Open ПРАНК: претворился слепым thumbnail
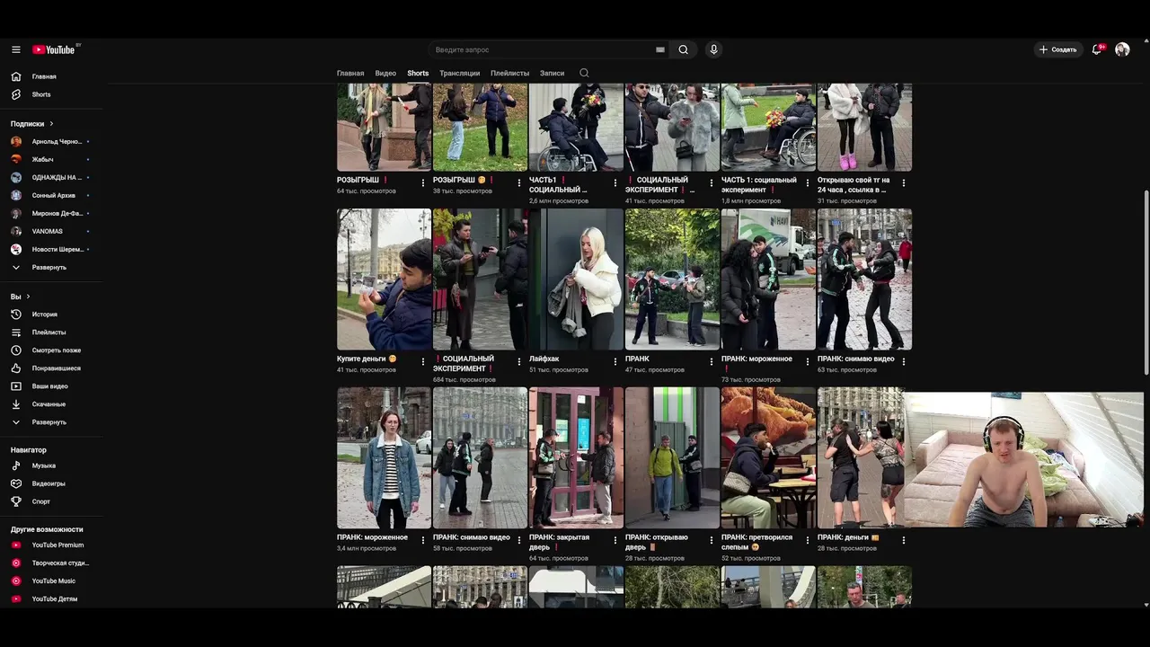 [x=768, y=457]
